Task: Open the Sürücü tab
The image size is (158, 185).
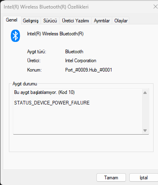Action: point(50,21)
